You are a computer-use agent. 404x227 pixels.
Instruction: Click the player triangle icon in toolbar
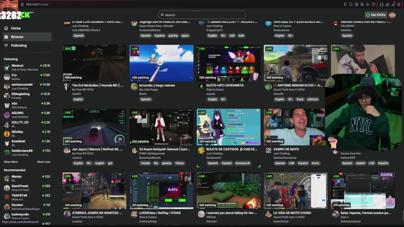(x=368, y=4)
